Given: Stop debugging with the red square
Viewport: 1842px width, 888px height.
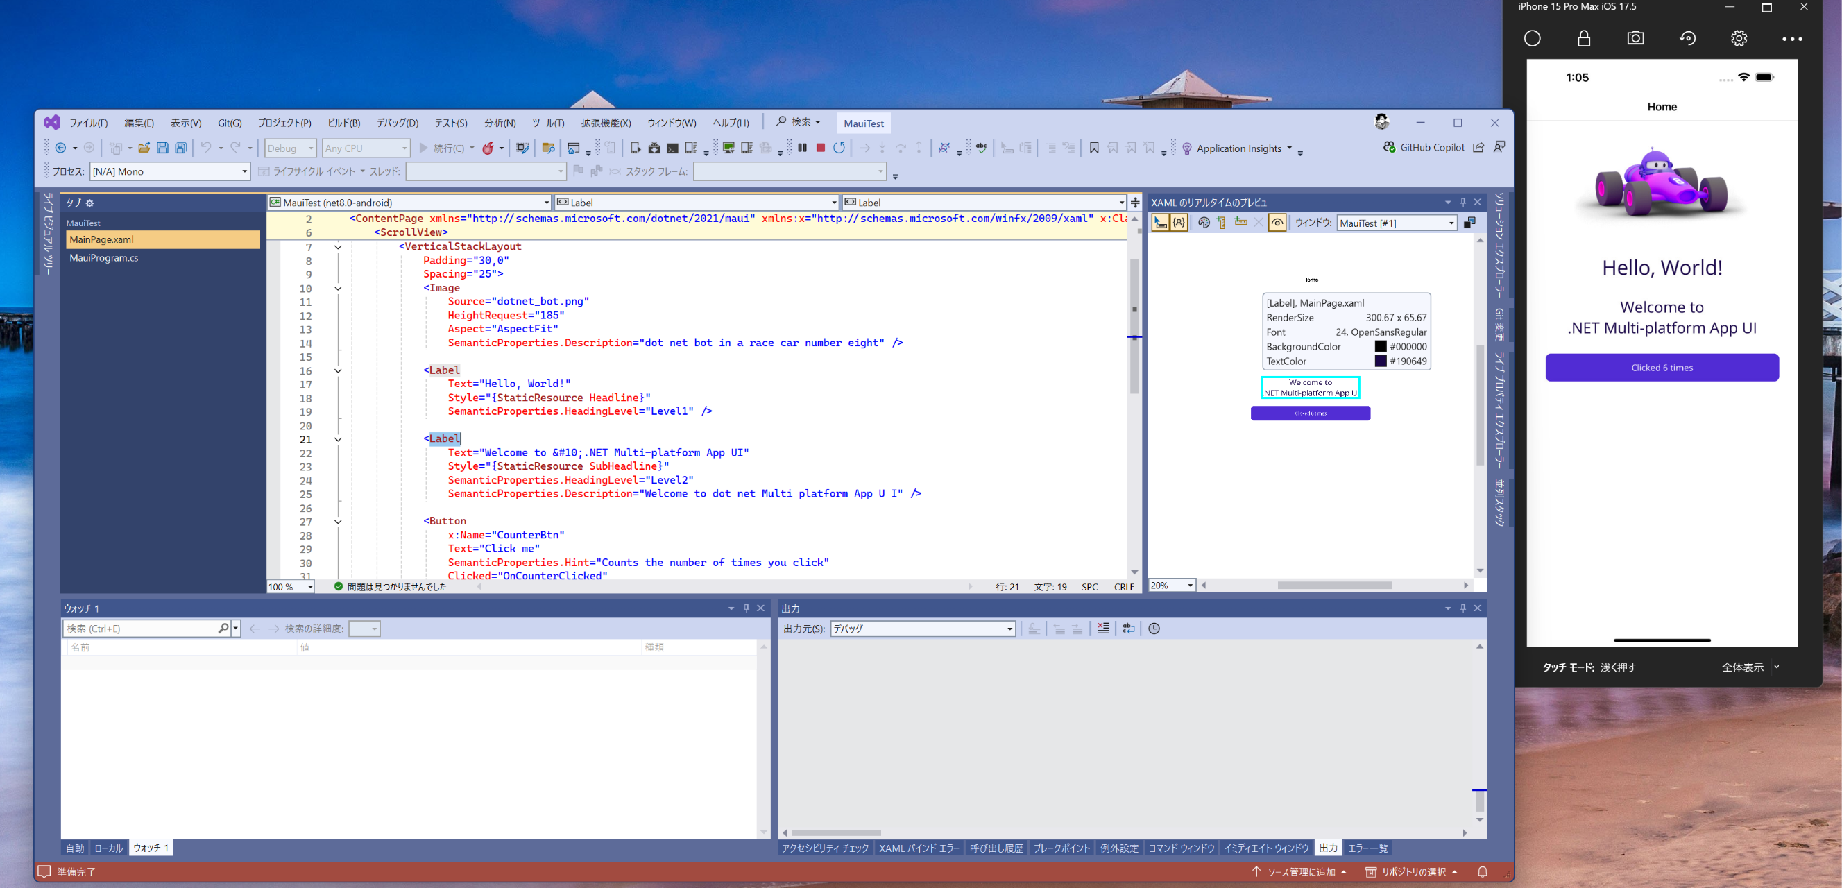Looking at the screenshot, I should pyautogui.click(x=820, y=148).
